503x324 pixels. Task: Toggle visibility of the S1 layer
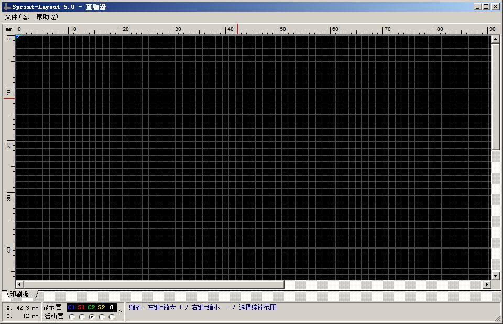81,307
